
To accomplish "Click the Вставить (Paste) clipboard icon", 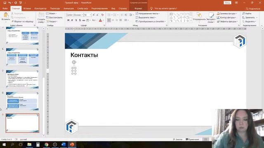I will coord(6,15).
